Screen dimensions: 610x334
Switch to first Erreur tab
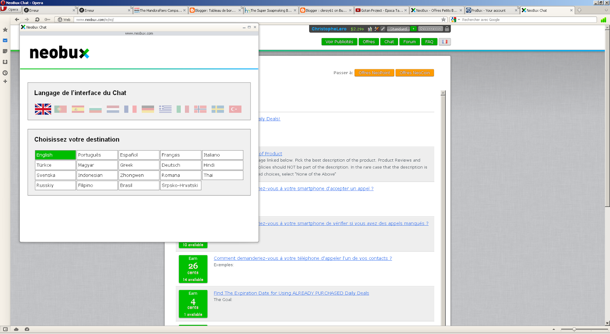click(x=50, y=10)
